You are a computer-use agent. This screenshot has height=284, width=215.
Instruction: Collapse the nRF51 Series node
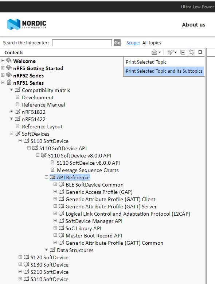point(3,82)
